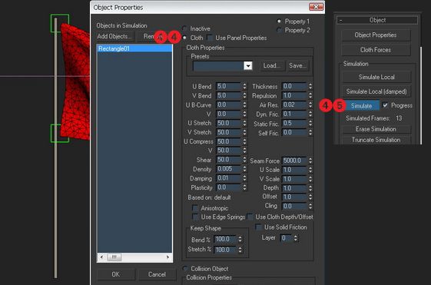Click the Repulsion value field
The width and height of the screenshot is (431, 285).
tap(295, 96)
